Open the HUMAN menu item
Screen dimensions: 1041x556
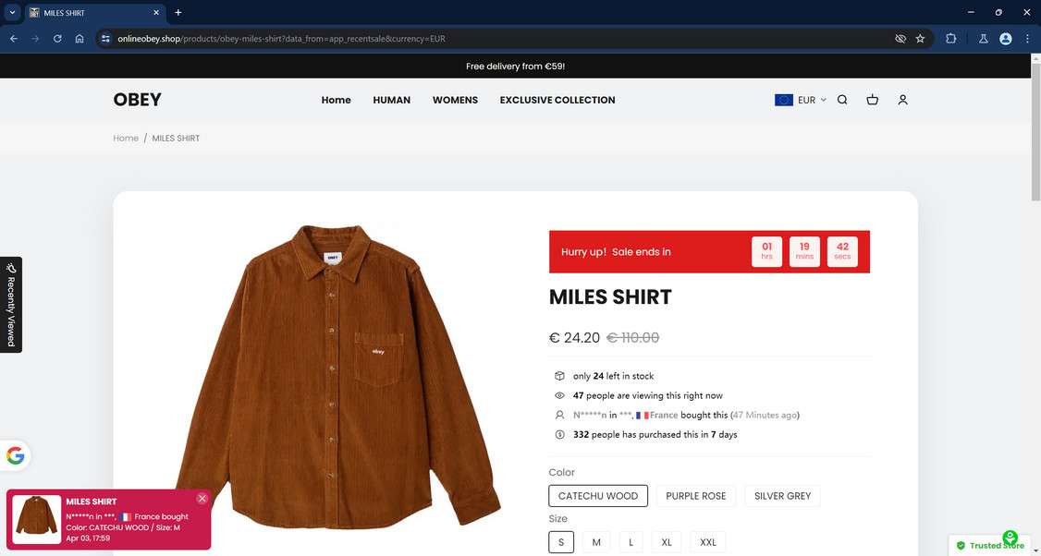click(392, 100)
